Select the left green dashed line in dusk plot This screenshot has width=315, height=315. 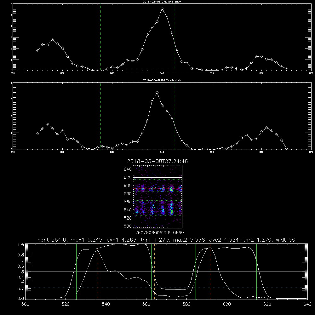click(100, 116)
